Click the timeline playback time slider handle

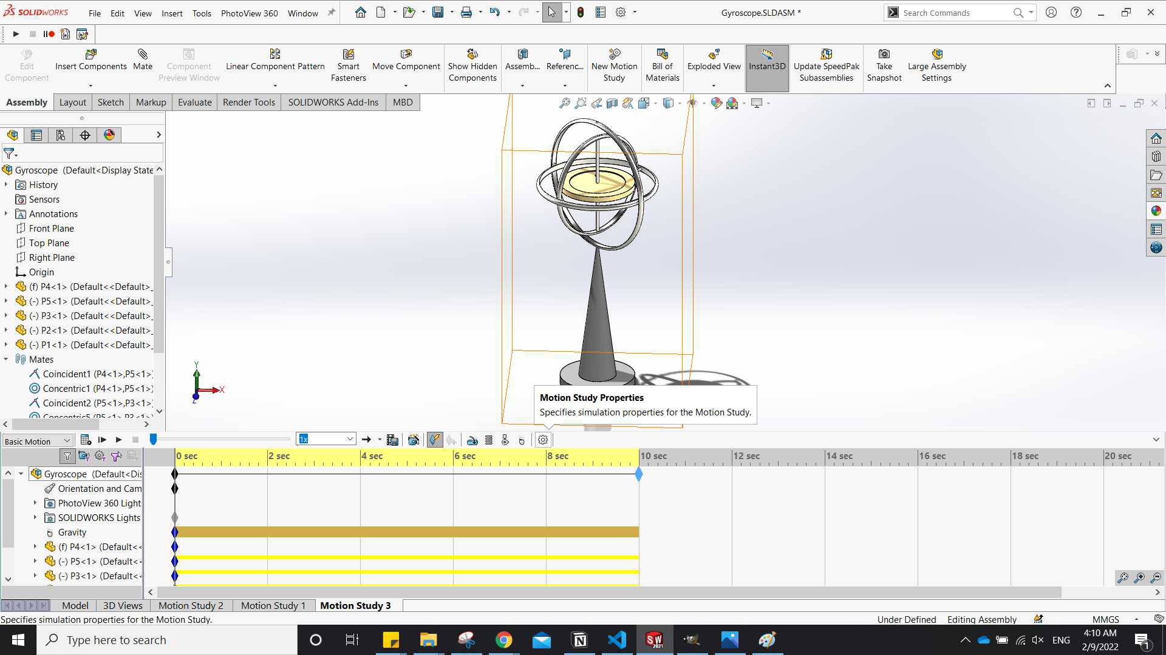(154, 439)
